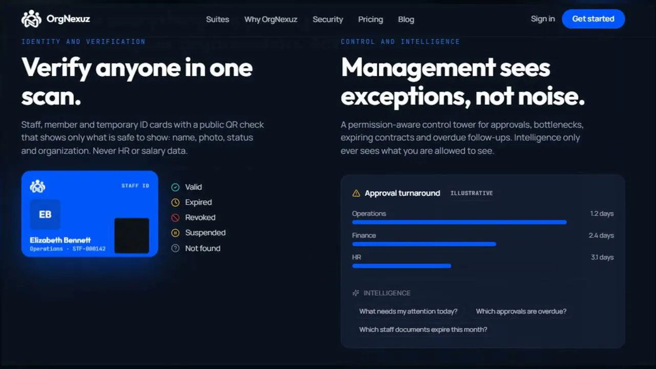Click the Expired clock icon
The height and width of the screenshot is (369, 656).
click(175, 202)
